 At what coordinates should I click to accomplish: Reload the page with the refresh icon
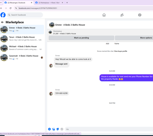tap(10, 8)
